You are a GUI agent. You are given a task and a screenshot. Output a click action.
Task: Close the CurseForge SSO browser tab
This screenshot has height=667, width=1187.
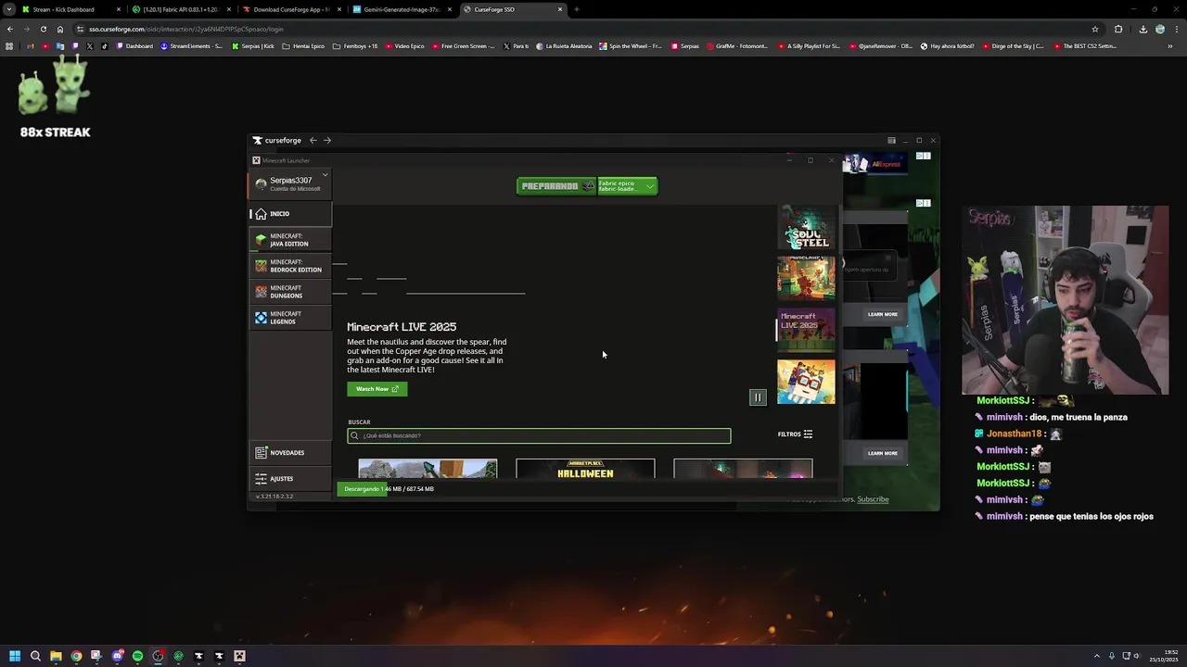point(560,9)
